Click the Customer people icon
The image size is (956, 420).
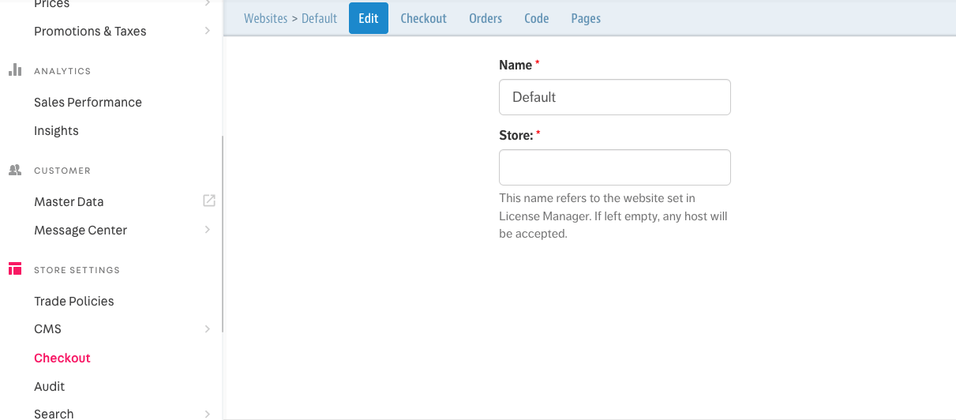click(x=15, y=170)
